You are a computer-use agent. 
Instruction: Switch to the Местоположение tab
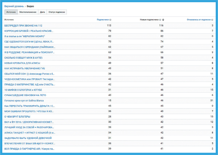click(x=28, y=12)
